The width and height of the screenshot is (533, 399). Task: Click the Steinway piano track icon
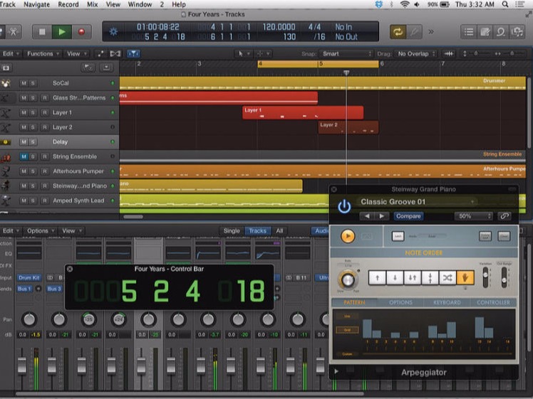[x=6, y=186]
